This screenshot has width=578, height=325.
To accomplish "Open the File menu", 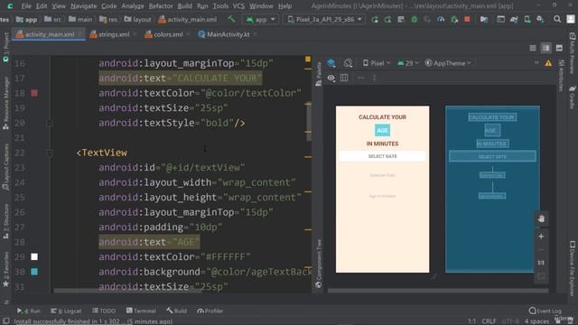I will coord(26,6).
